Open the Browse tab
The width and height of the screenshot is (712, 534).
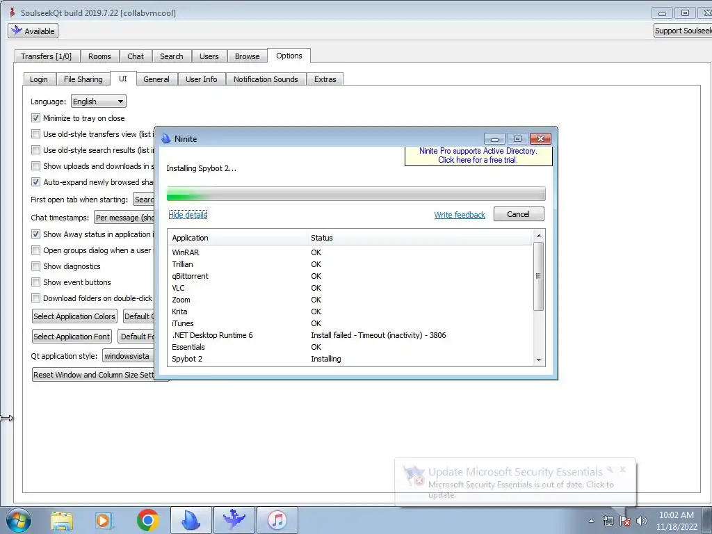pyautogui.click(x=247, y=56)
